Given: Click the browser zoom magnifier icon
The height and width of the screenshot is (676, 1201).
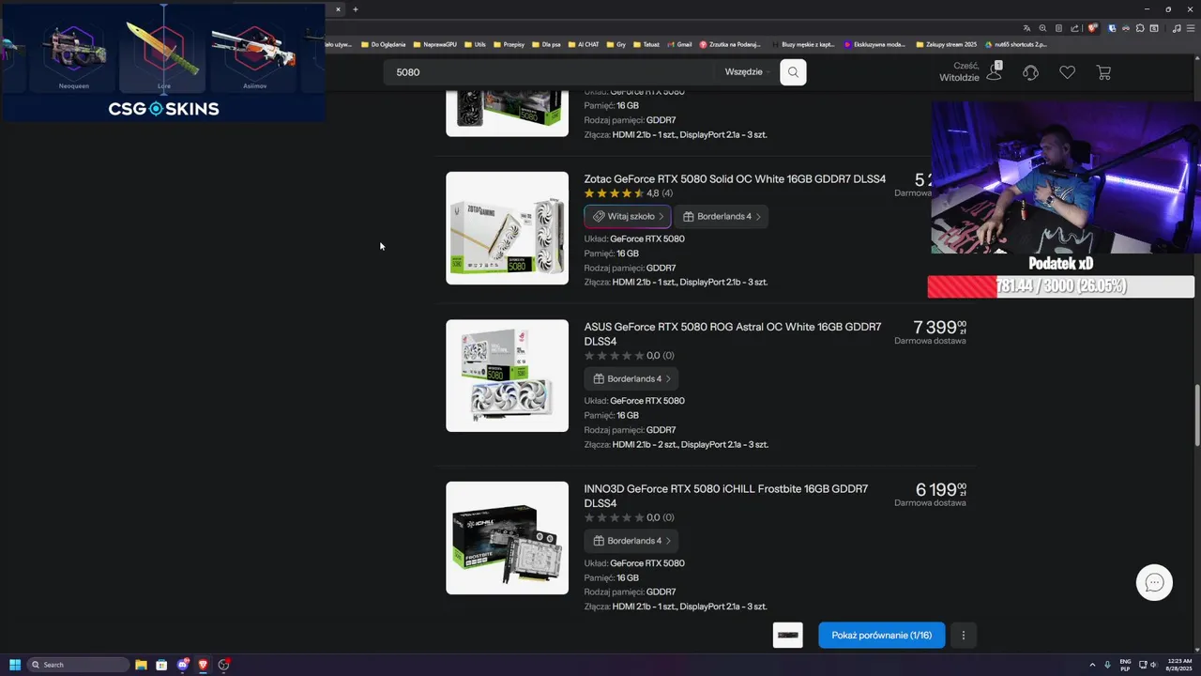Looking at the screenshot, I should 1042,28.
